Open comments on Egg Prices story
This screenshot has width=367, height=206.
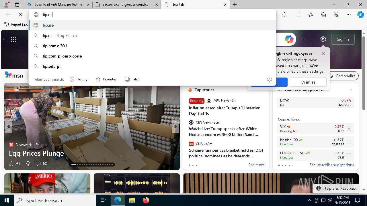point(42,164)
